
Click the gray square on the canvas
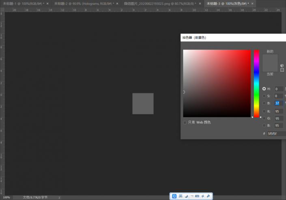143,104
